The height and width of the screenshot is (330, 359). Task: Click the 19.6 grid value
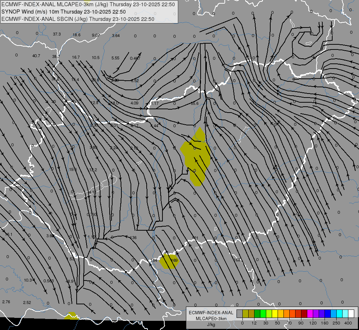[73, 169]
